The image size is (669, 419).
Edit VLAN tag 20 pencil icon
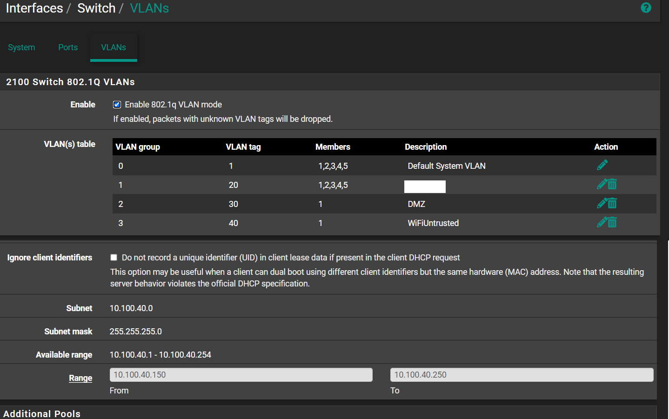602,184
